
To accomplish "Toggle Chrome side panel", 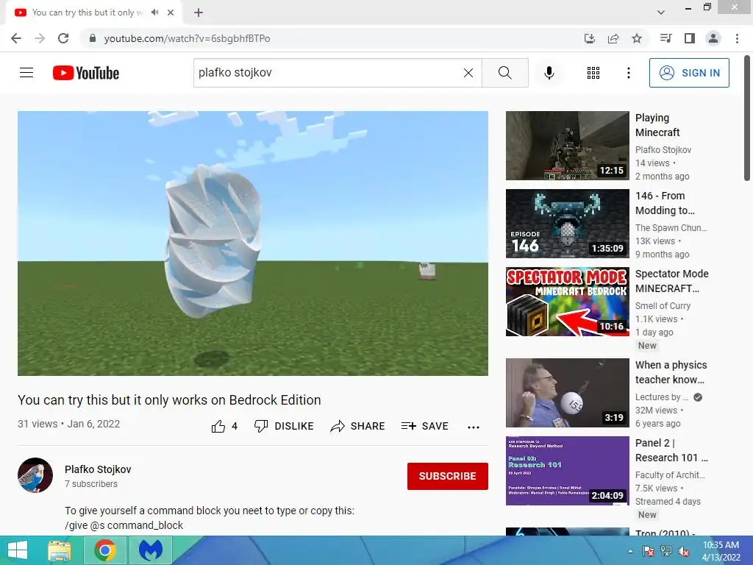I will click(x=690, y=38).
